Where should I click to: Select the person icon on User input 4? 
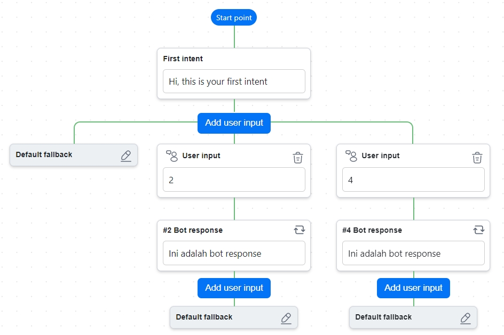pos(351,157)
